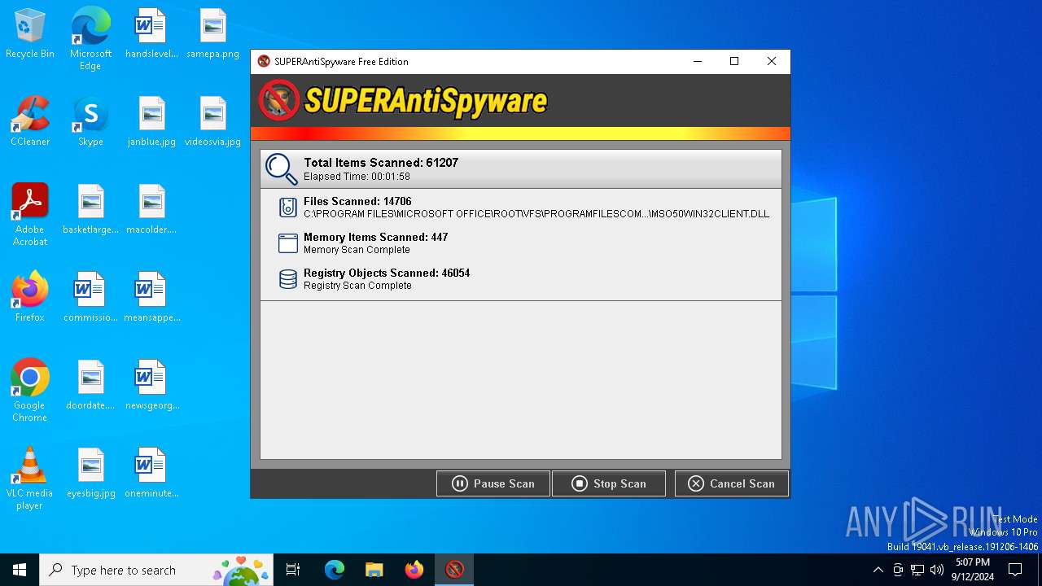The image size is (1042, 586).
Task: Select samepa.png desktop file
Action: (212, 34)
